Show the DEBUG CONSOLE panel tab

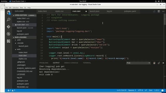[71, 63]
